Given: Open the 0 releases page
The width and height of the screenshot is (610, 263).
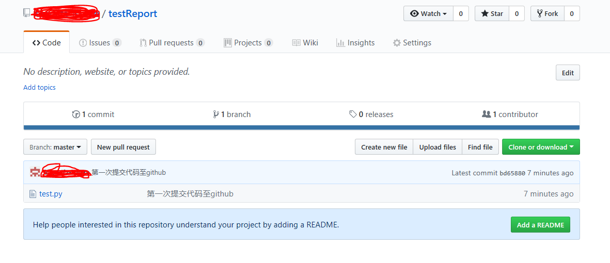Looking at the screenshot, I should coord(371,114).
